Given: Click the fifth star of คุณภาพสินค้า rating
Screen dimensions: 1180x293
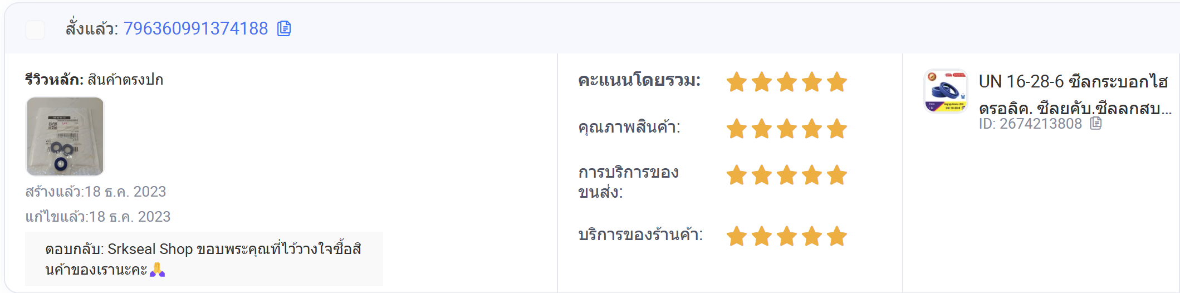Looking at the screenshot, I should click(836, 129).
